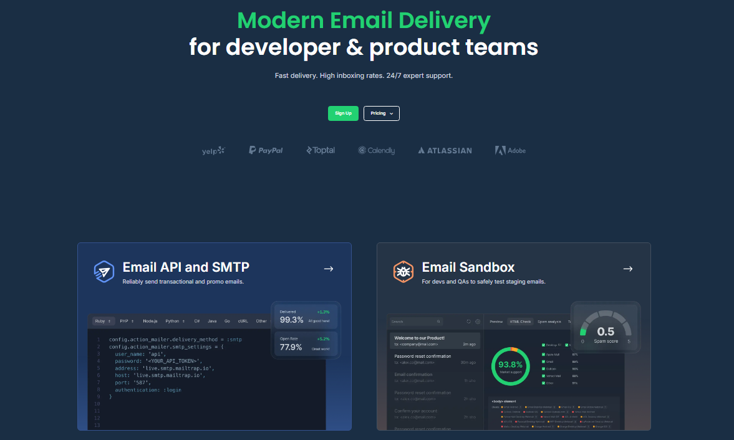Click the Atlassian logo

tap(445, 150)
